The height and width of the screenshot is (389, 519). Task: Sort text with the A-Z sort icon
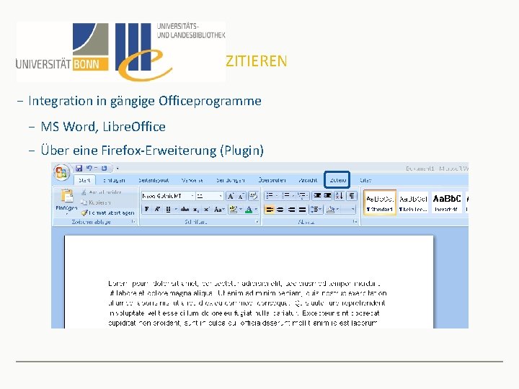(339, 196)
